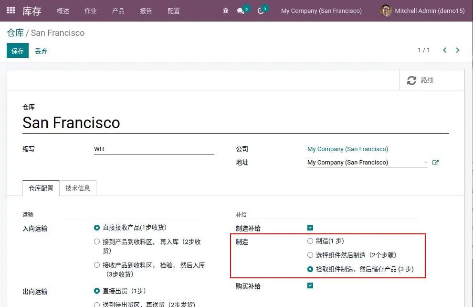Image resolution: width=473 pixels, height=307 pixels.
Task: Open company switcher My Company (San Francisco)
Action: point(321,11)
